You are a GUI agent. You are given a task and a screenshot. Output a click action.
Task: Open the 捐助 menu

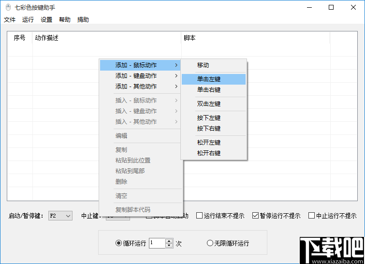pyautogui.click(x=83, y=19)
